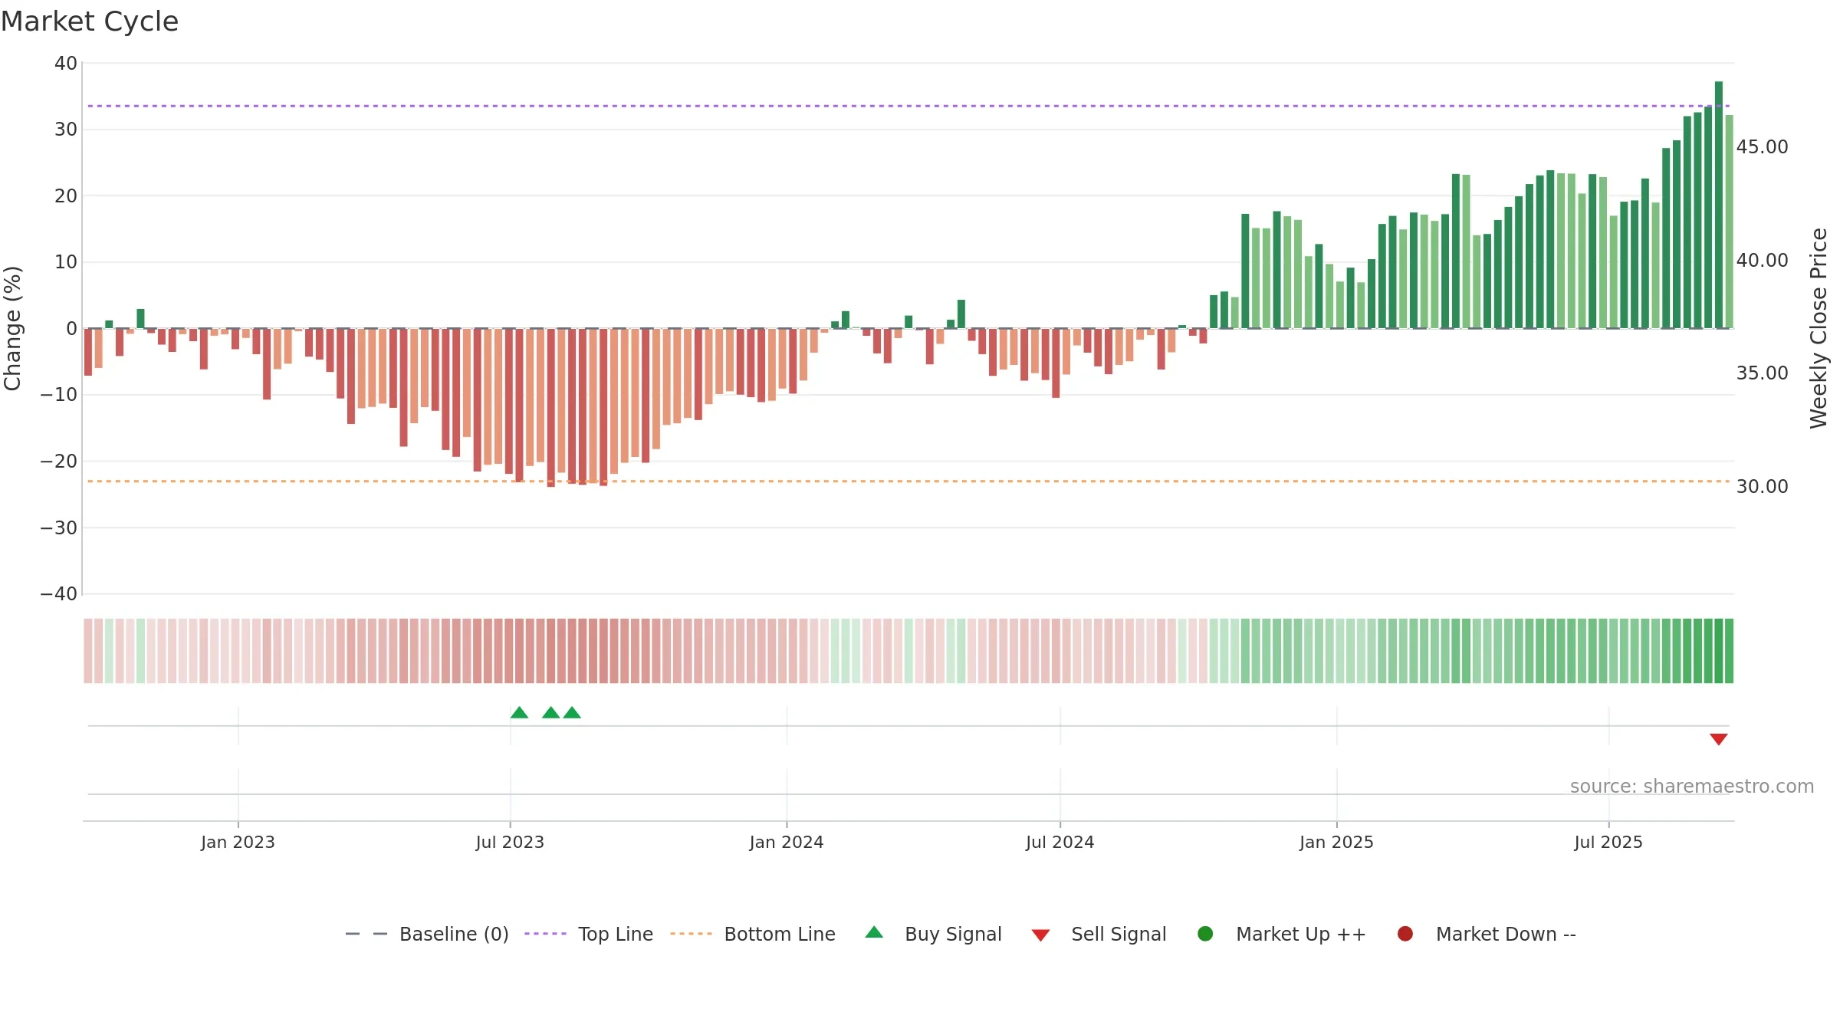The width and height of the screenshot is (1840, 1035).
Task: Toggle the Sell Signal legend label
Action: click(1119, 934)
